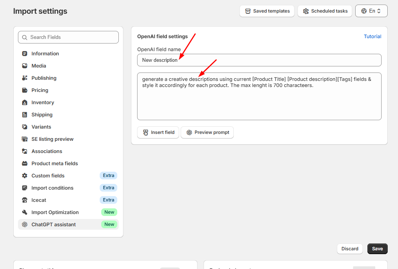This screenshot has height=269, width=398.
Task: Click the Save button
Action: click(x=377, y=249)
